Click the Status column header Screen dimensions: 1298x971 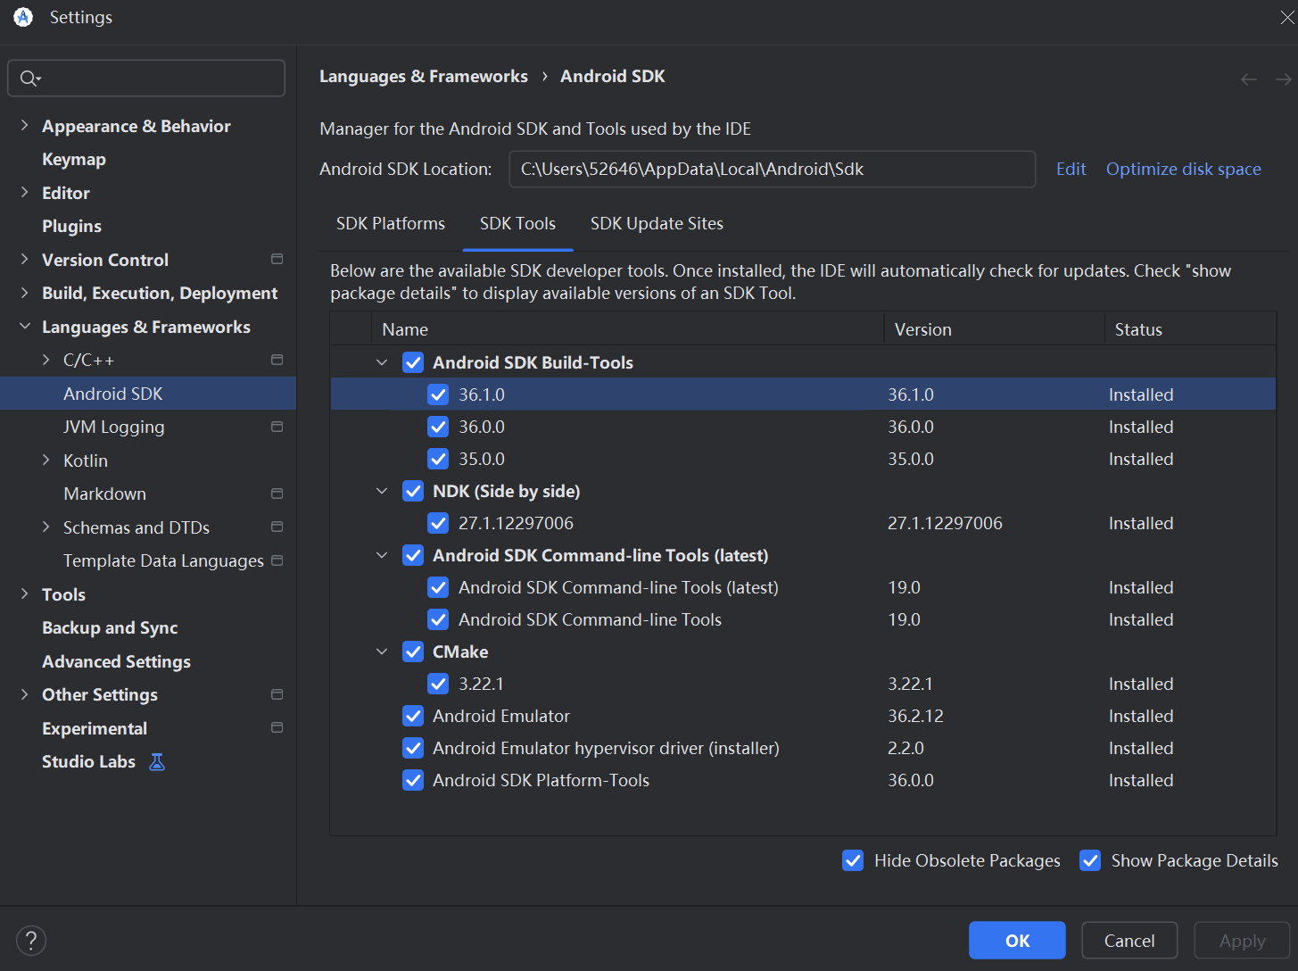coord(1191,329)
